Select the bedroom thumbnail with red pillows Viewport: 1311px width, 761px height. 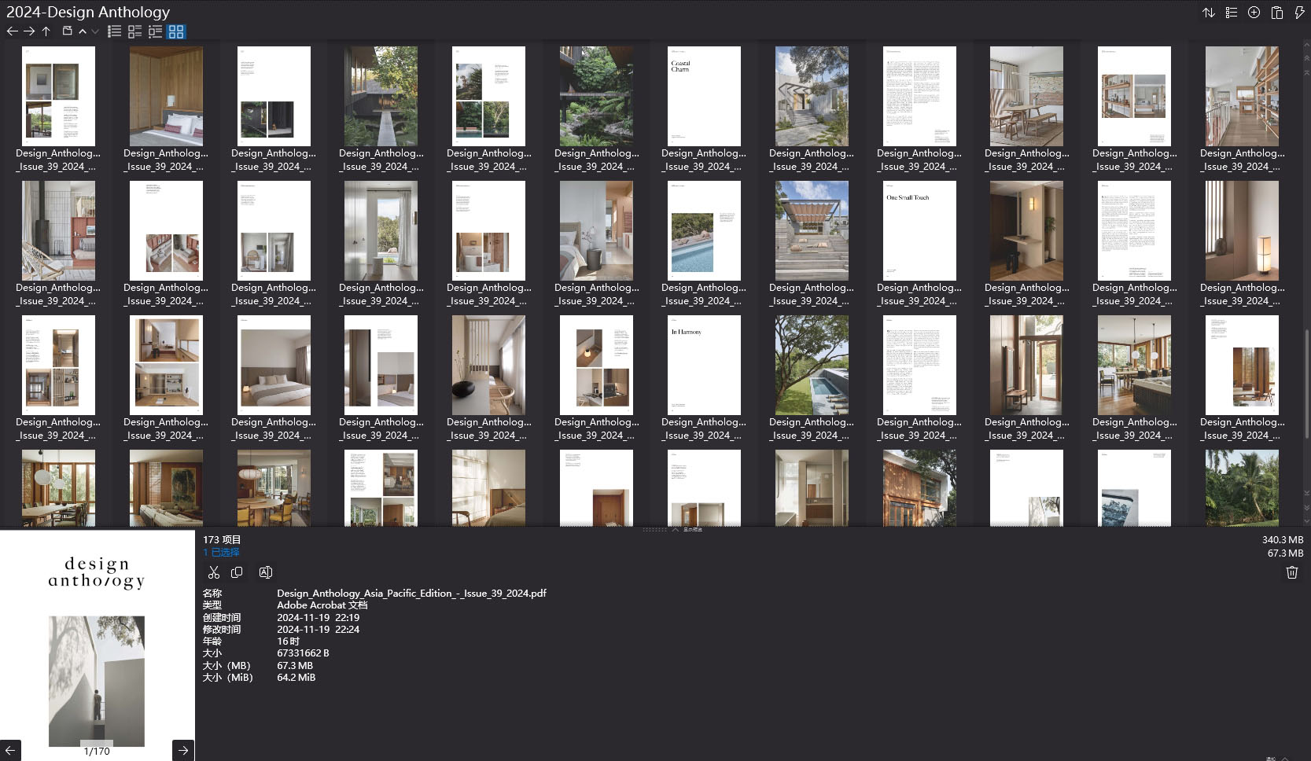click(166, 96)
